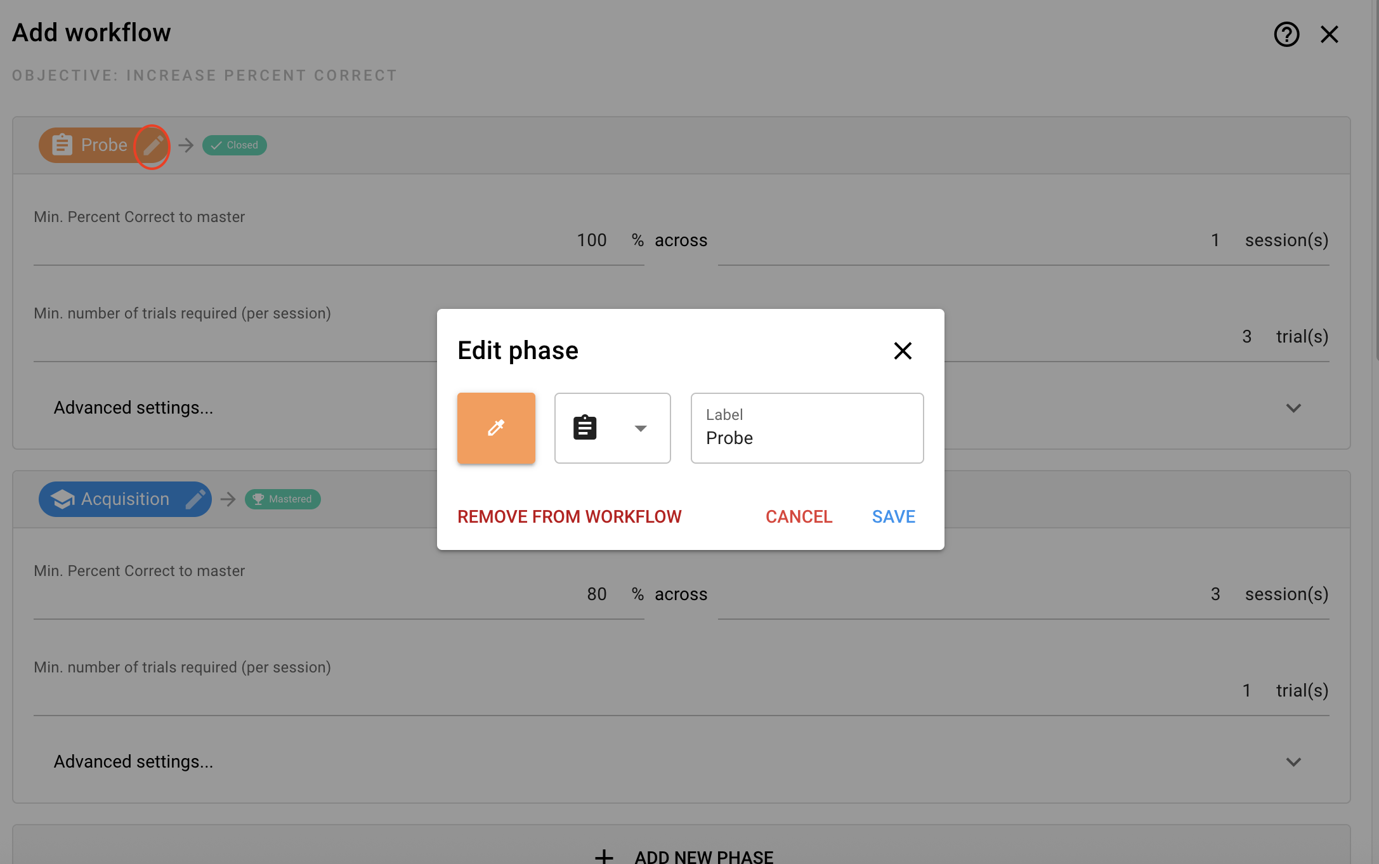Open the orange phase color picker swatch
Viewport: 1379px width, 864px height.
[496, 428]
